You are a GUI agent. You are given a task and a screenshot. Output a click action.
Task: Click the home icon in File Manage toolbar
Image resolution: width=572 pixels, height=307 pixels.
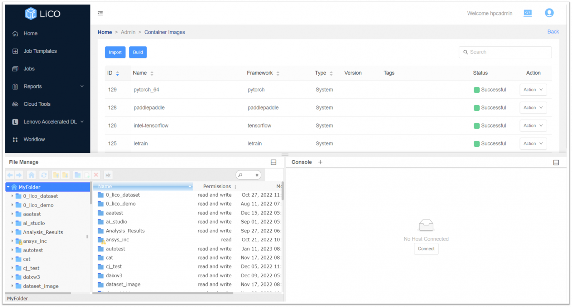pyautogui.click(x=31, y=175)
